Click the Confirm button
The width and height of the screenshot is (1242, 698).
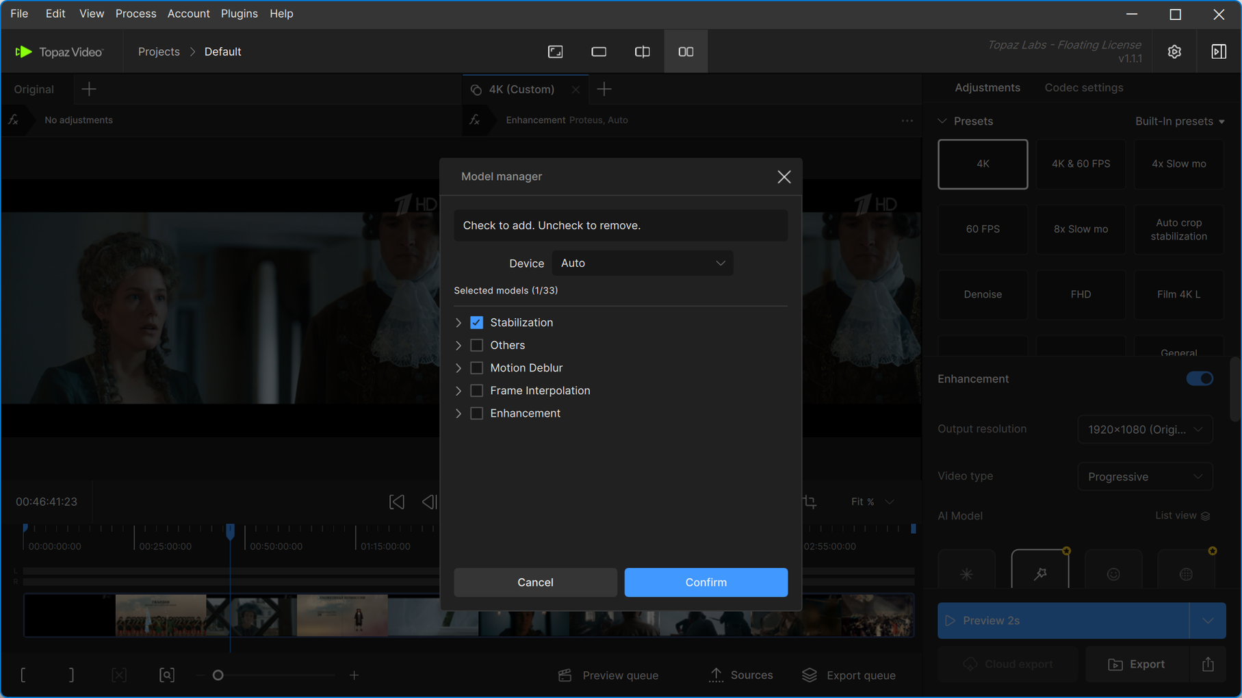click(x=706, y=582)
